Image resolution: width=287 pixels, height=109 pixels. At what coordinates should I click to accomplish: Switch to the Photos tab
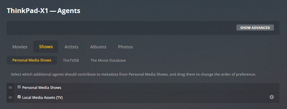pos(125,47)
